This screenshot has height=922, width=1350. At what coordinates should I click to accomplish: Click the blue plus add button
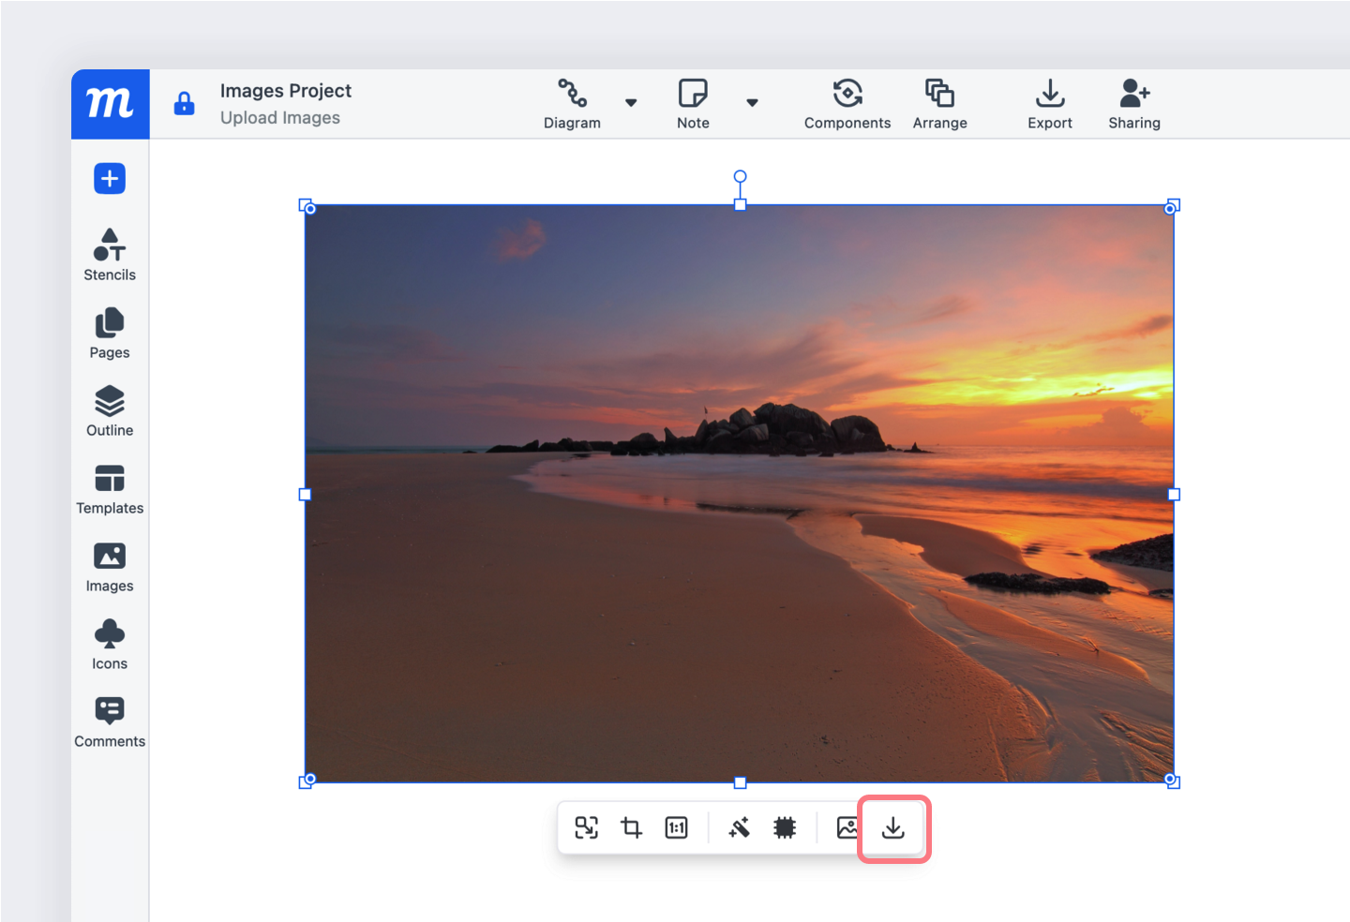pos(110,179)
